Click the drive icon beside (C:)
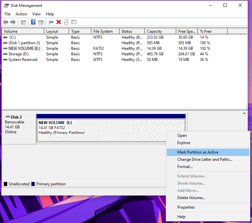 (5, 37)
